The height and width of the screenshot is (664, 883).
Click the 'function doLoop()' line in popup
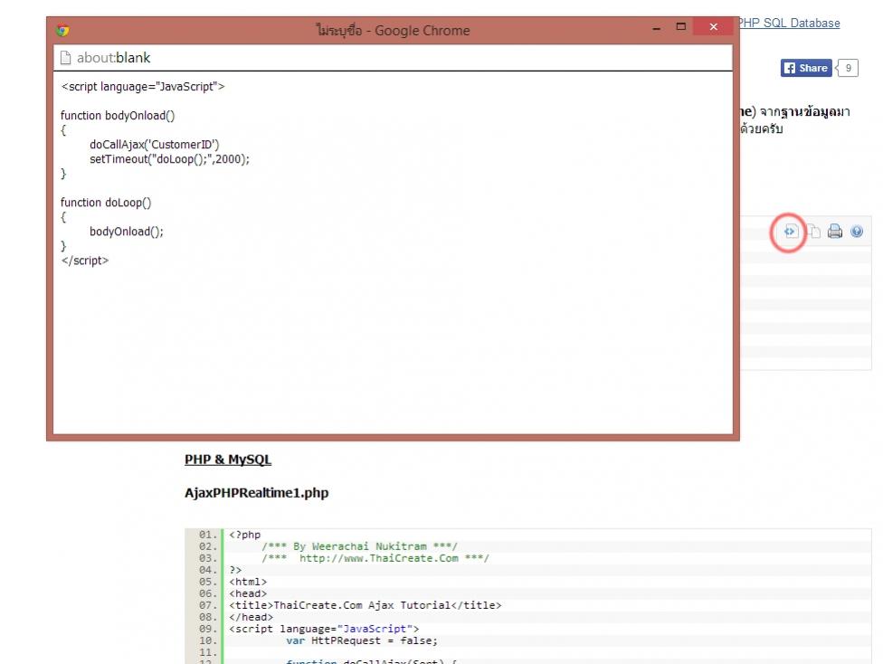point(106,203)
